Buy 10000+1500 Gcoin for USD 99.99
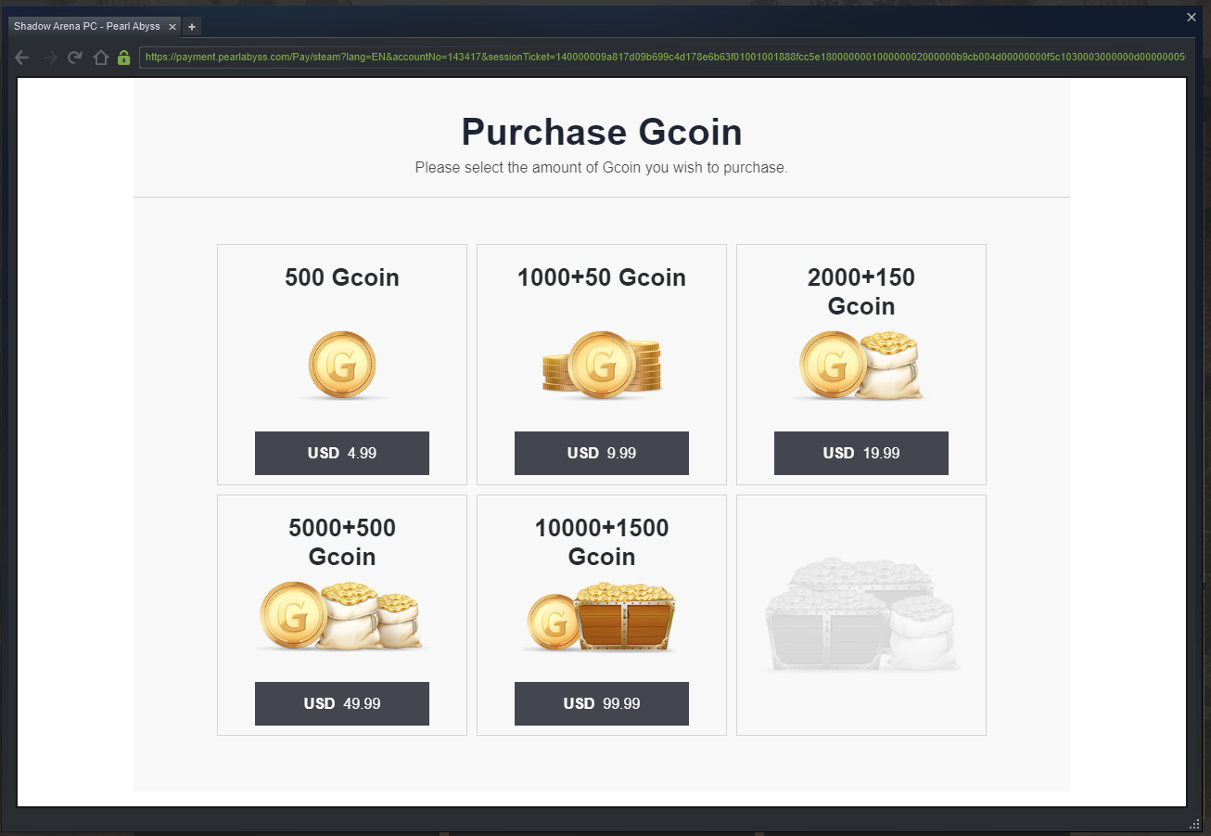This screenshot has width=1211, height=836. coord(602,703)
